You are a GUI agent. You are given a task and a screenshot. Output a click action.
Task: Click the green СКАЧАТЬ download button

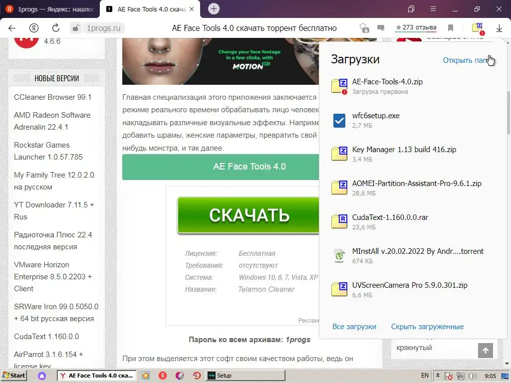coord(249,215)
